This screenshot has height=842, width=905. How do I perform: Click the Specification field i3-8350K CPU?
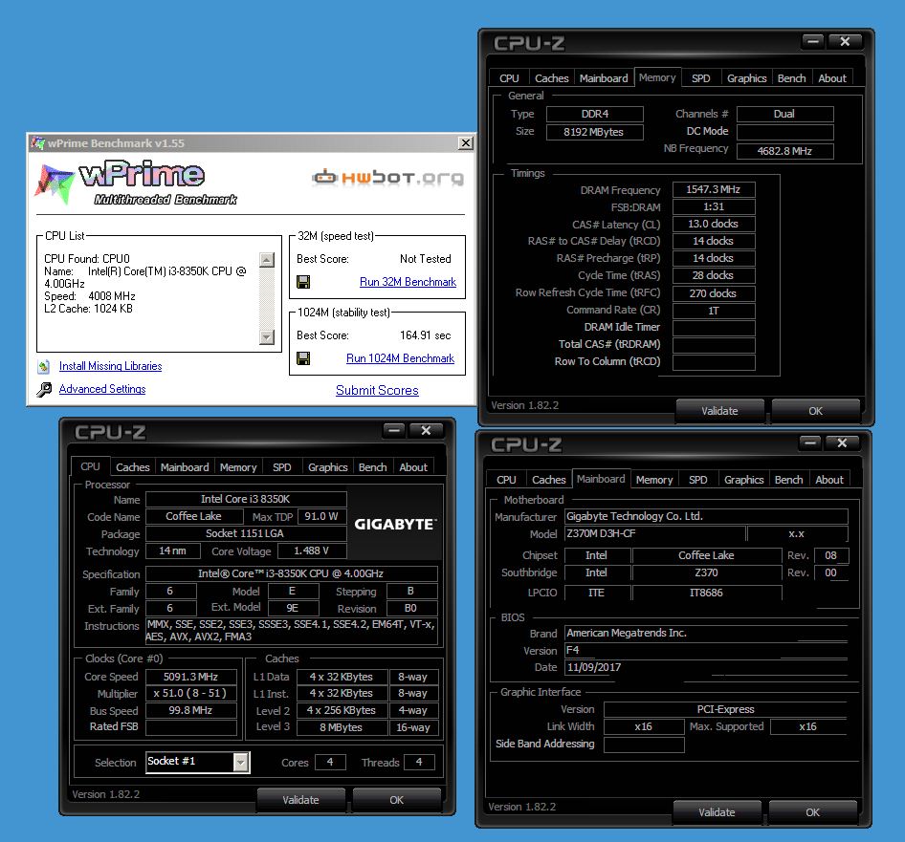click(x=292, y=573)
